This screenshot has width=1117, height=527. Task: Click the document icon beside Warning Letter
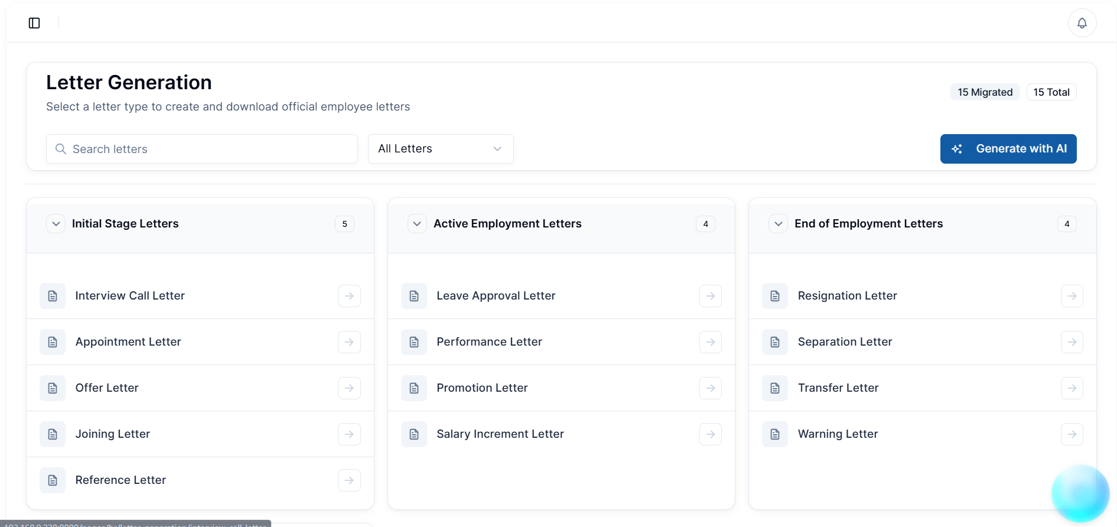(x=775, y=434)
